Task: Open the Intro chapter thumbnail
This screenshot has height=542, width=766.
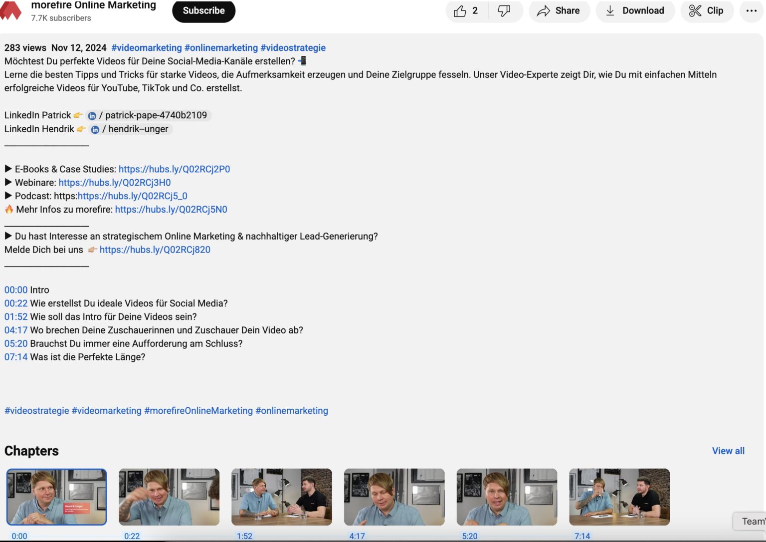Action: click(56, 497)
